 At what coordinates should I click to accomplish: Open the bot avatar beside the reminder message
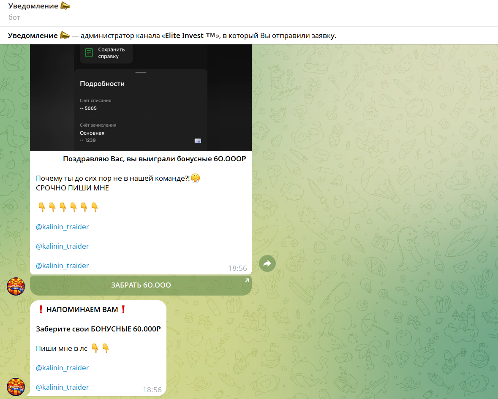[x=16, y=387]
